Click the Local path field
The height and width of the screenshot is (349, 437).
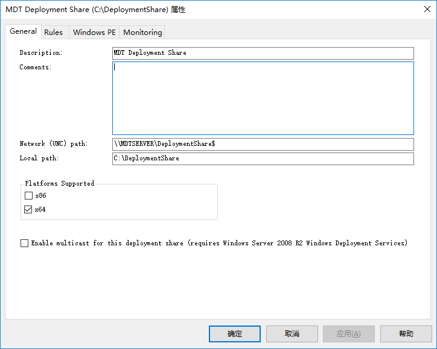pos(263,159)
